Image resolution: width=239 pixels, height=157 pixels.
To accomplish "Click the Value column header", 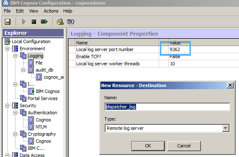I will point(204,43).
